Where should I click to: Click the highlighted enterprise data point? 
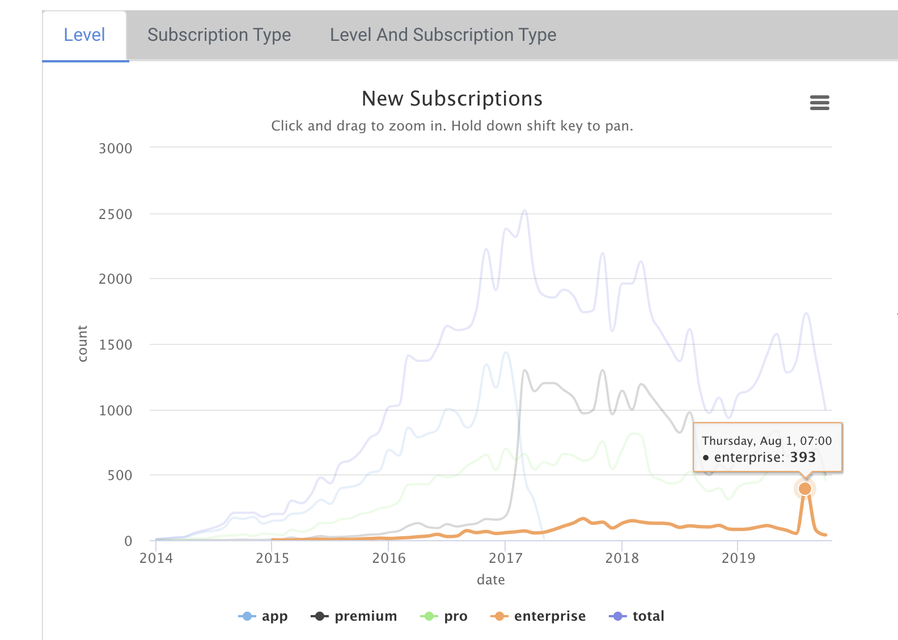coord(804,489)
